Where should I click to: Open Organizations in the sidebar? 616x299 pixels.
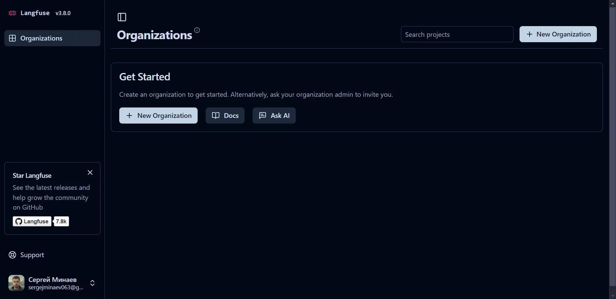pyautogui.click(x=52, y=38)
